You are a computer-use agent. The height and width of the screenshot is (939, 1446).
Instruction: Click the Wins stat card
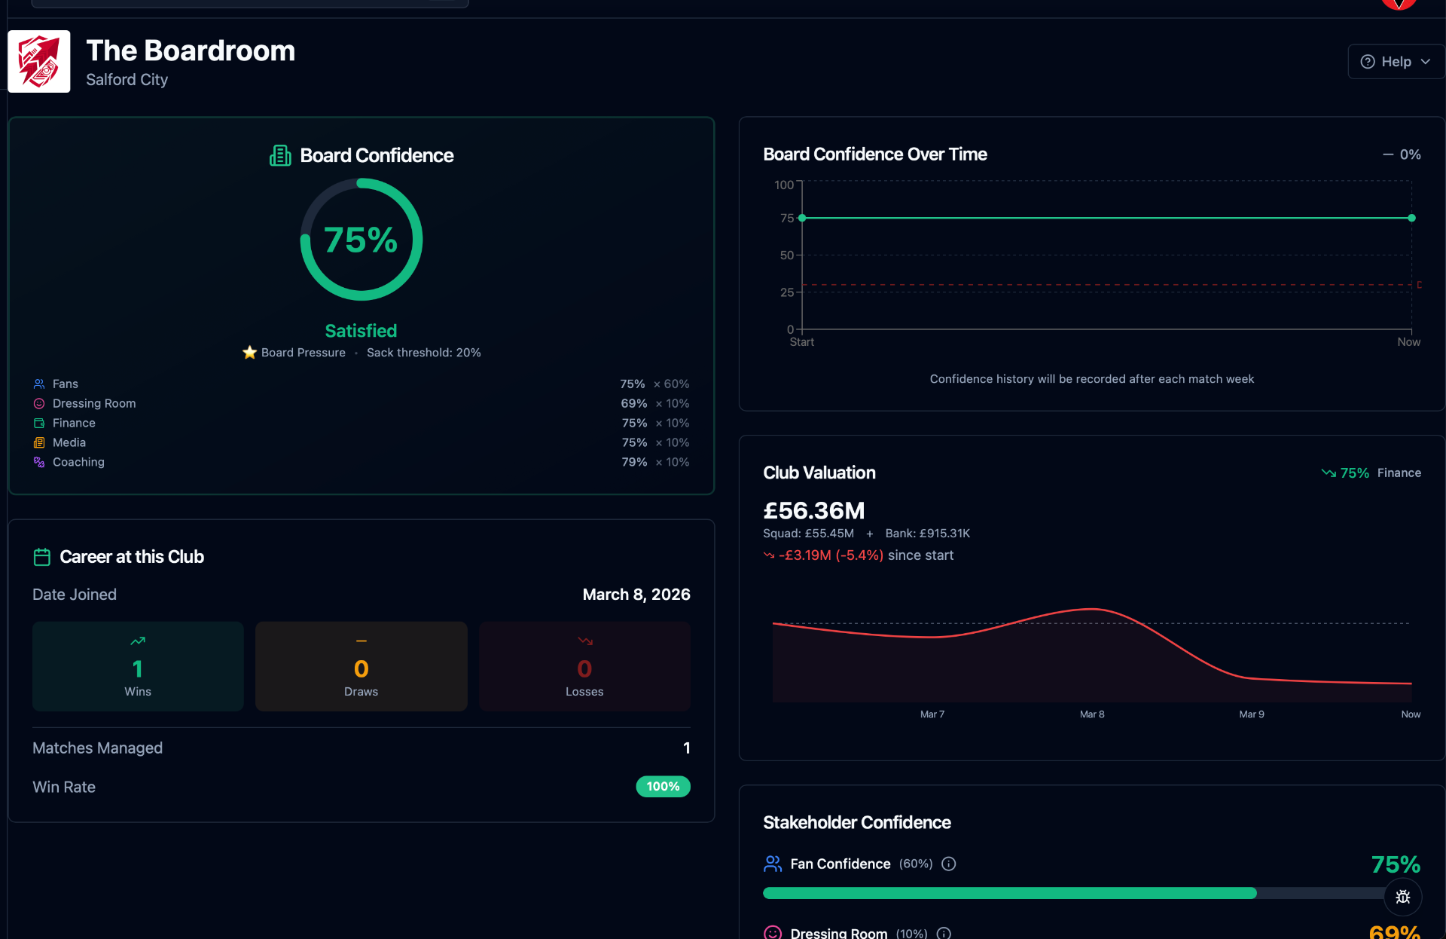point(138,666)
